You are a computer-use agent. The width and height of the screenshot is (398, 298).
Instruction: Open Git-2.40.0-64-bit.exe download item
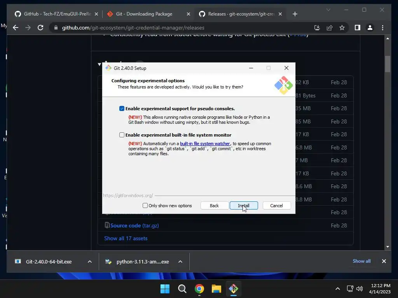pos(48,262)
